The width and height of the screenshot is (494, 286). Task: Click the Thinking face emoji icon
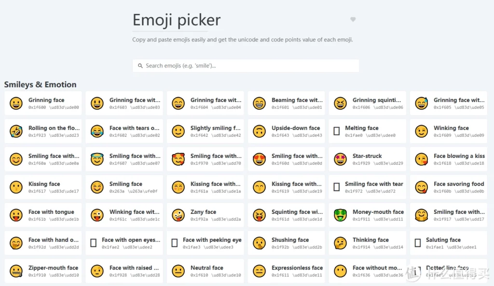(341, 243)
